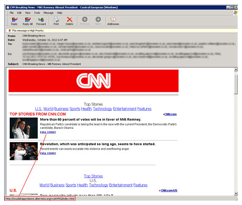The width and height of the screenshot is (242, 205).
Task: Click the Mitt Romney 60 percent headline
Action: (x=90, y=120)
